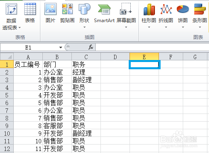
Task: Expand the Shapes dropdown arrow
Action: point(84,27)
